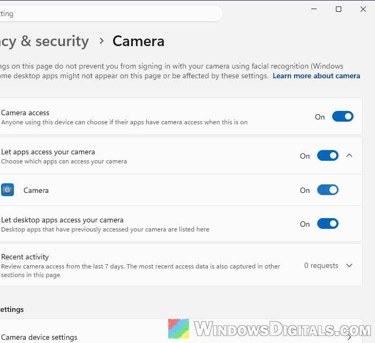Open Camera device settings row
Viewport: 375px width, 343px height.
[x=181, y=331]
